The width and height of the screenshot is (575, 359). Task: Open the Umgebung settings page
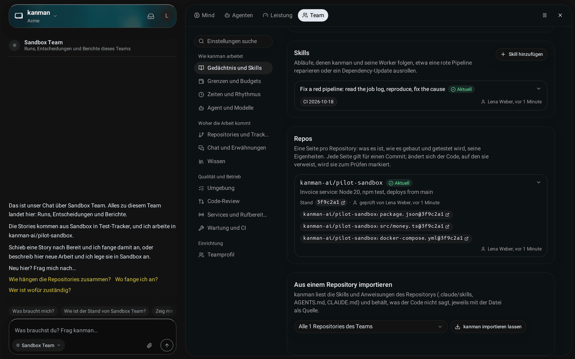click(233, 188)
